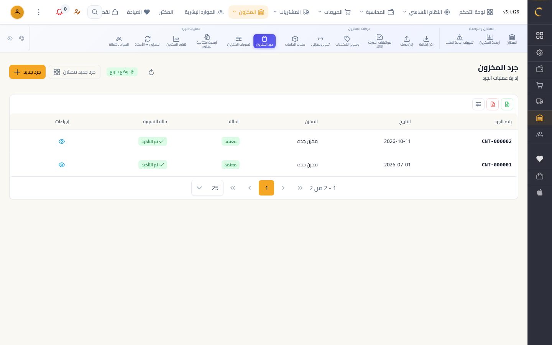Open user profile avatar
Viewport: 552px width, 345px height.
[17, 12]
